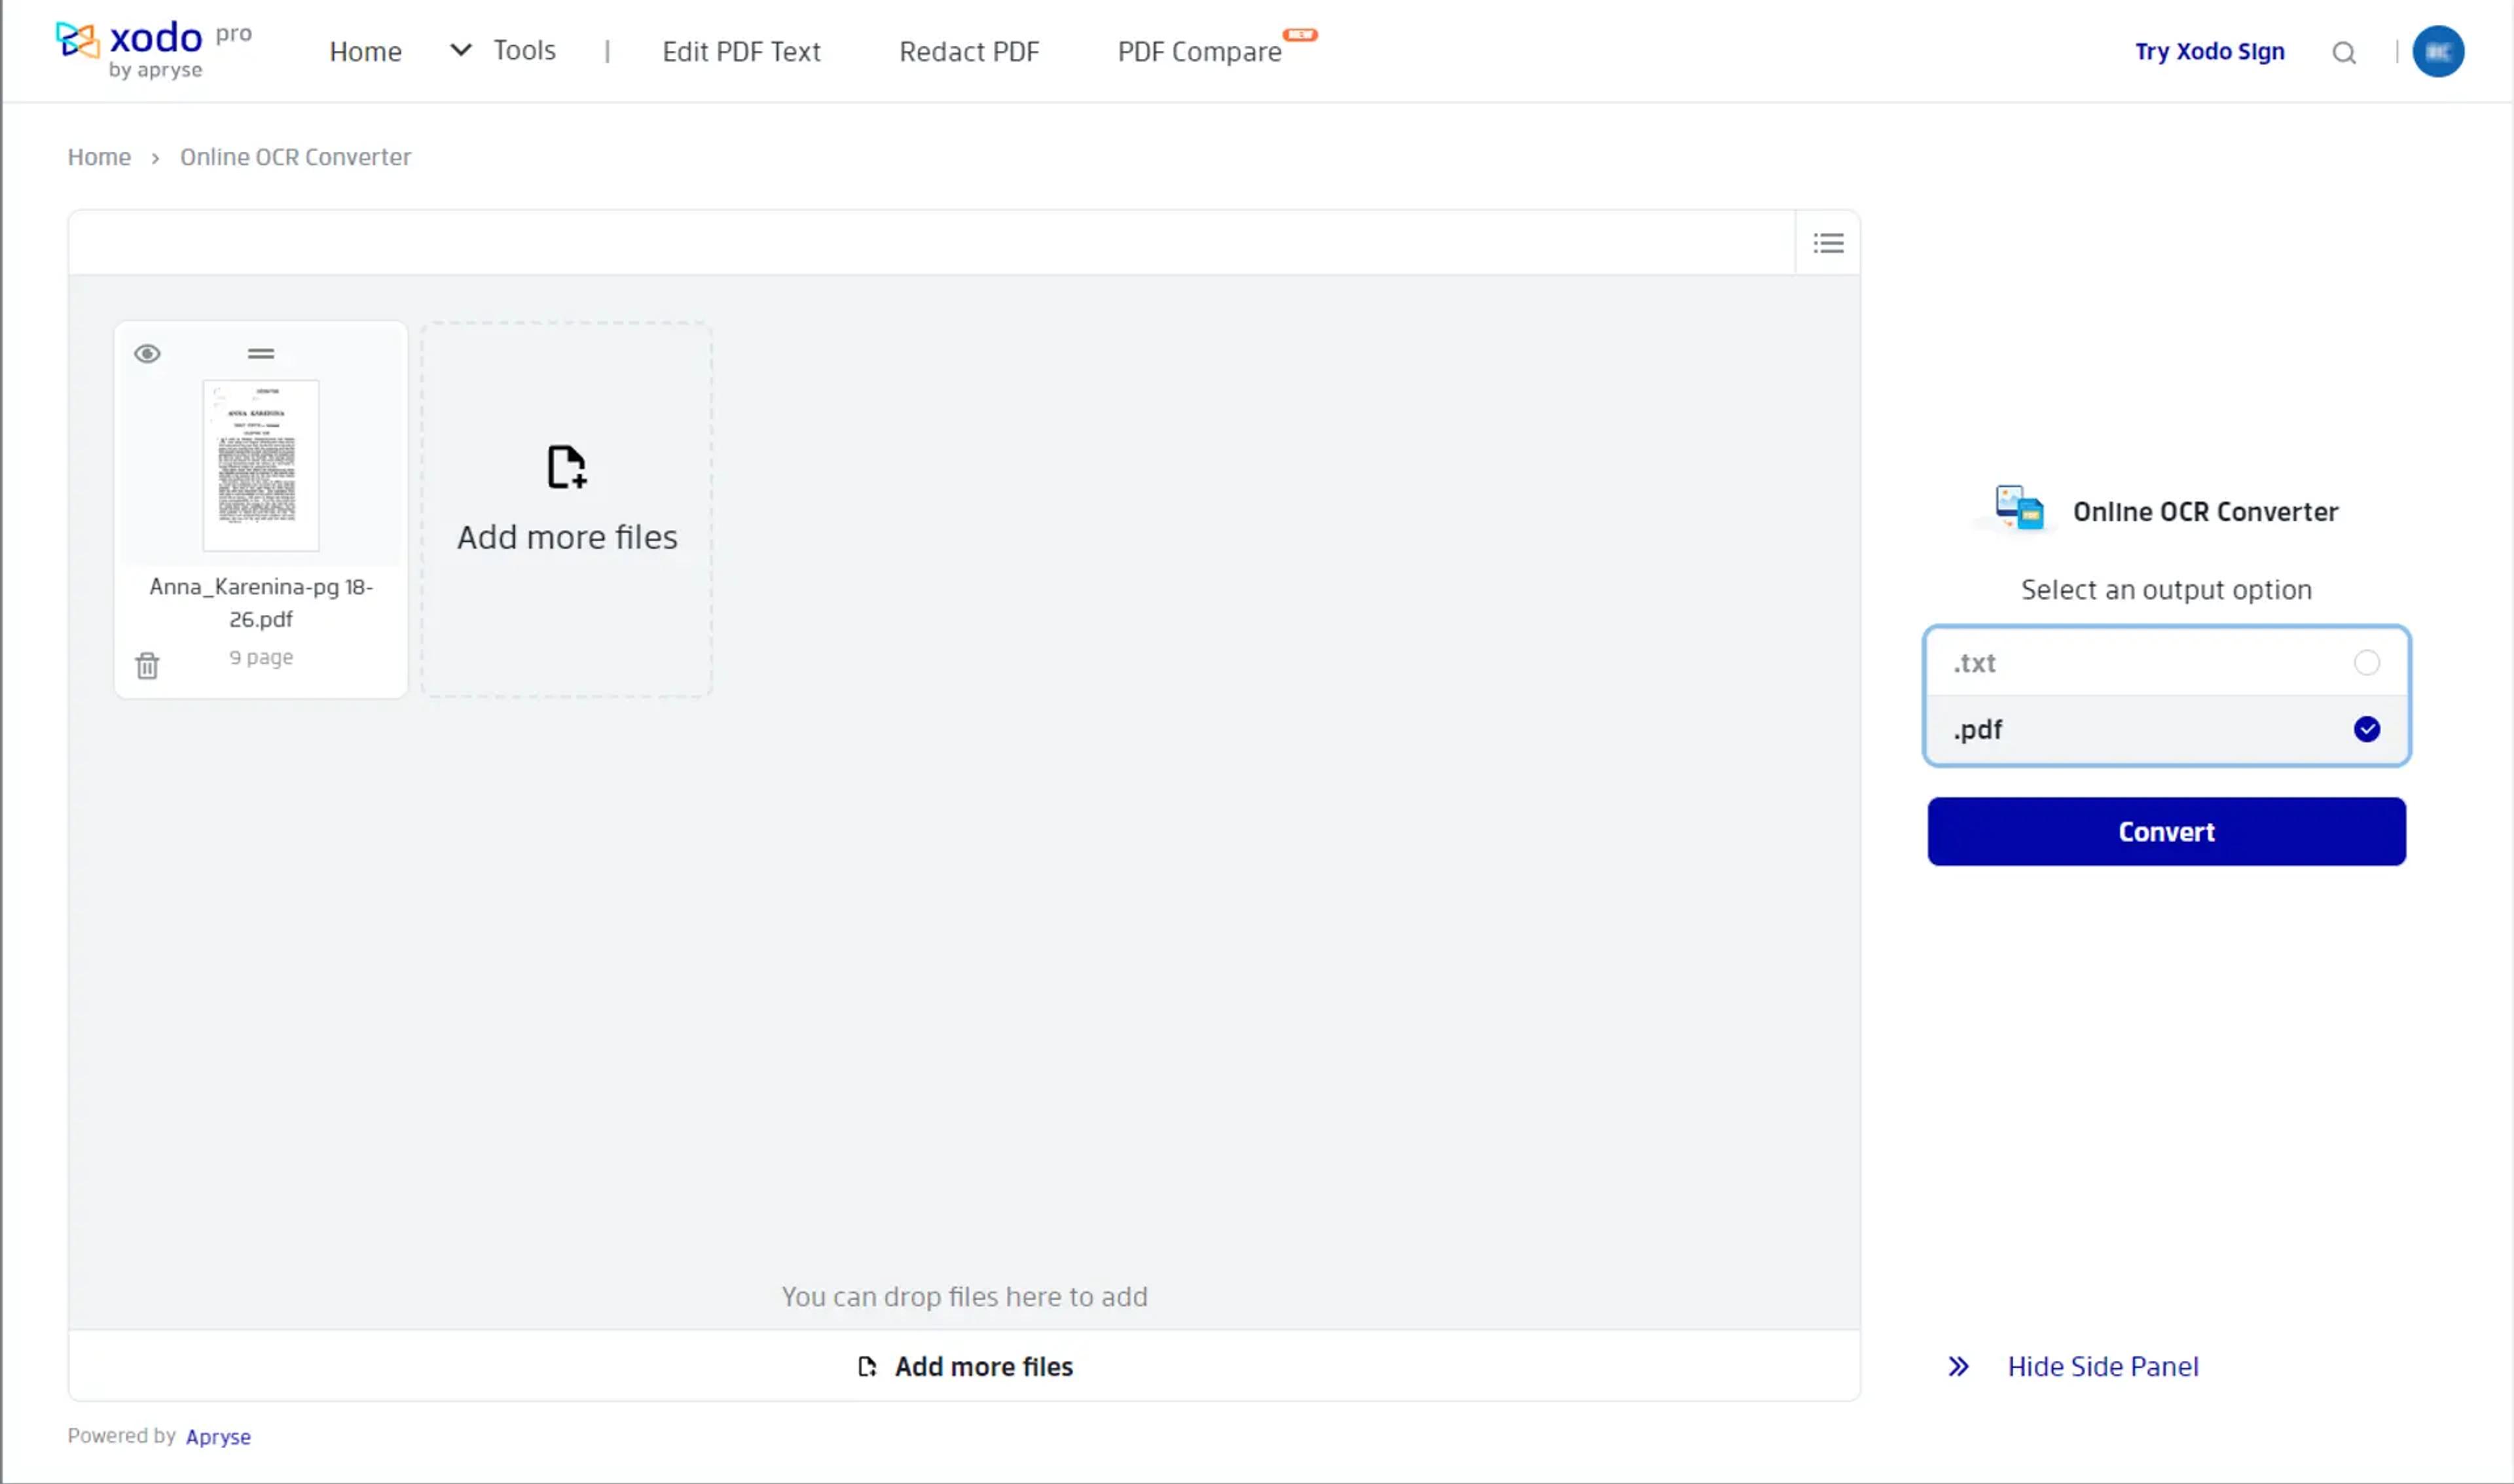2514x1484 pixels.
Task: Delete Anna_Karenina file with trash icon
Action: coord(147,666)
